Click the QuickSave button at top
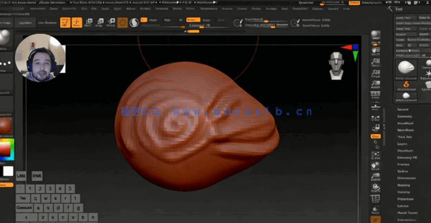 (307, 3)
